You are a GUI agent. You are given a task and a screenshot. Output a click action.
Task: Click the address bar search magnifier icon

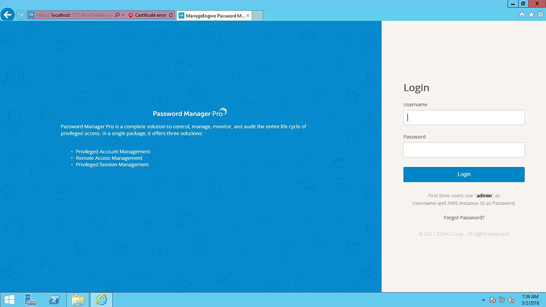(x=118, y=15)
